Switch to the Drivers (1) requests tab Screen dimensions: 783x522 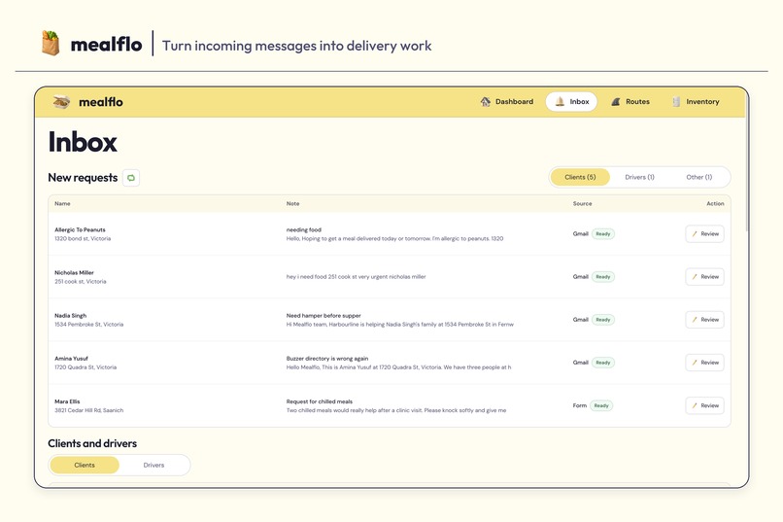coord(639,177)
